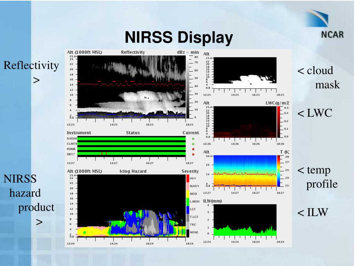
Task: Click the "< temp profile" annotation
Action: tap(318, 177)
